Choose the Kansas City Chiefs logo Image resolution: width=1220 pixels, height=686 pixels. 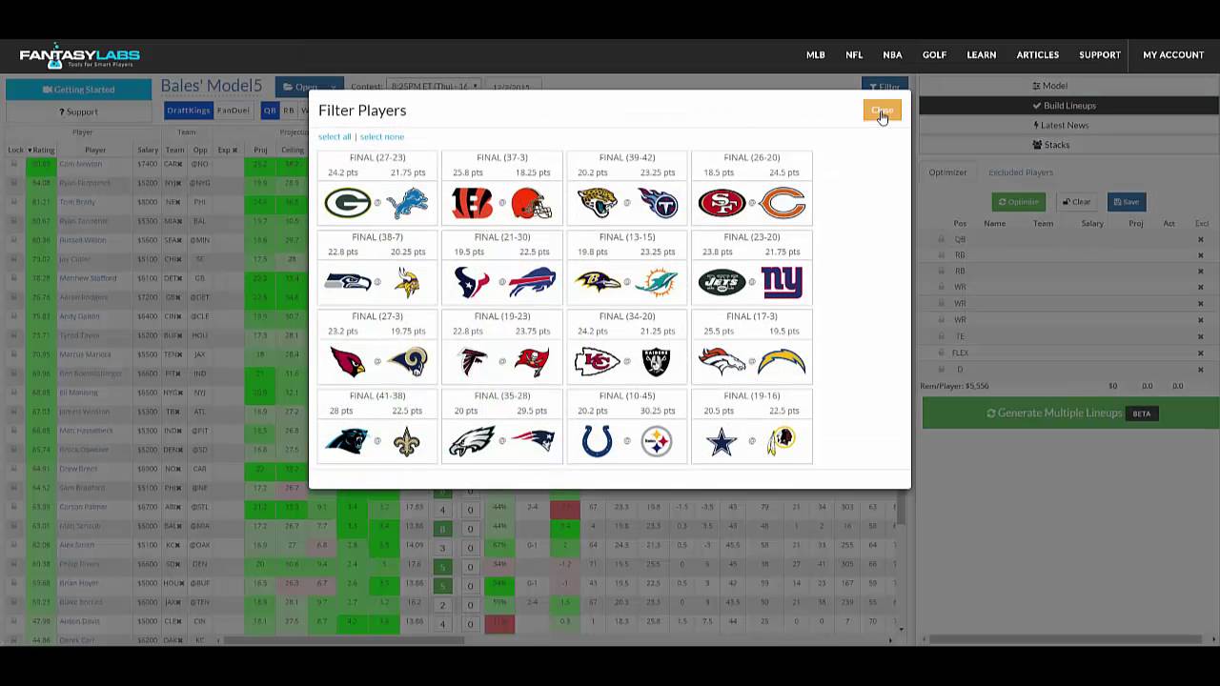pos(597,362)
